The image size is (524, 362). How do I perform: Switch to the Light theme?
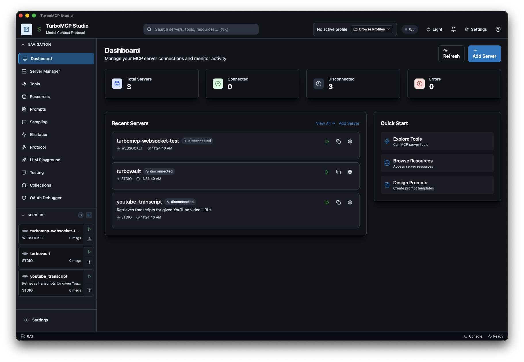pyautogui.click(x=434, y=29)
